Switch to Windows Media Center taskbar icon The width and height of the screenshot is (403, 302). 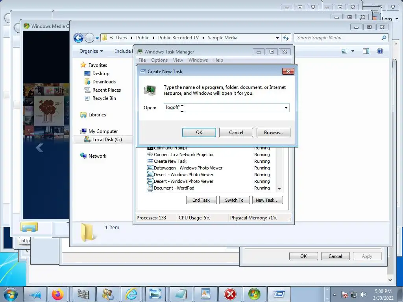pyautogui.click(x=254, y=294)
